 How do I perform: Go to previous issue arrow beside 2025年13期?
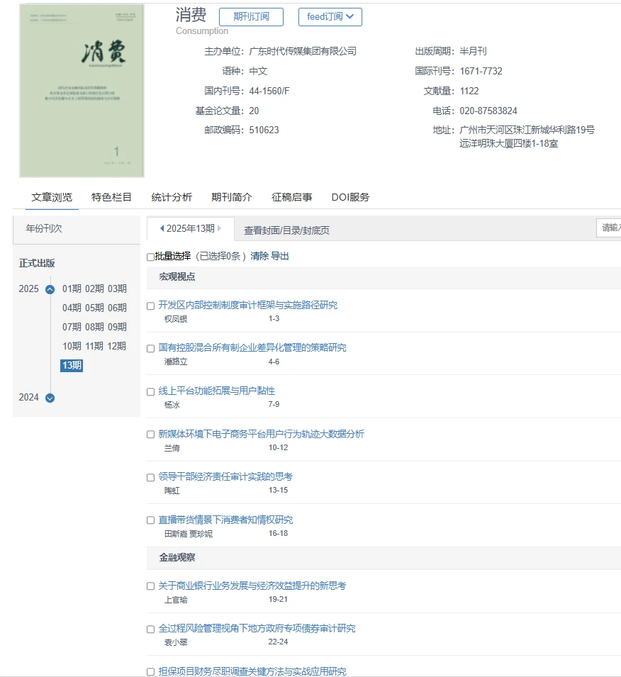[x=162, y=228]
